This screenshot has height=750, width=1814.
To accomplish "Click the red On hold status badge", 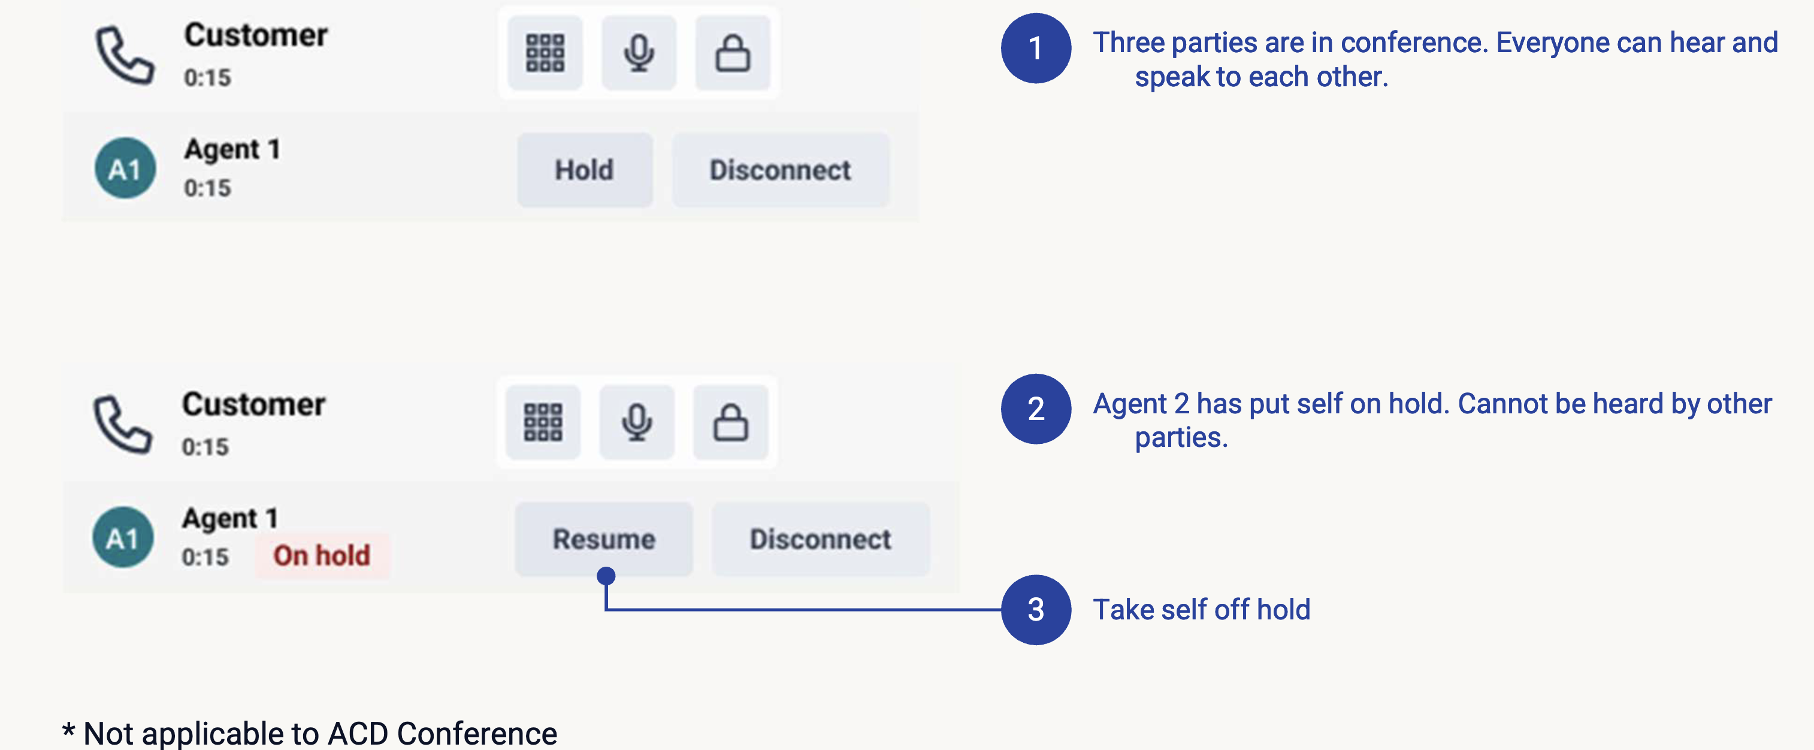I will 322,556.
